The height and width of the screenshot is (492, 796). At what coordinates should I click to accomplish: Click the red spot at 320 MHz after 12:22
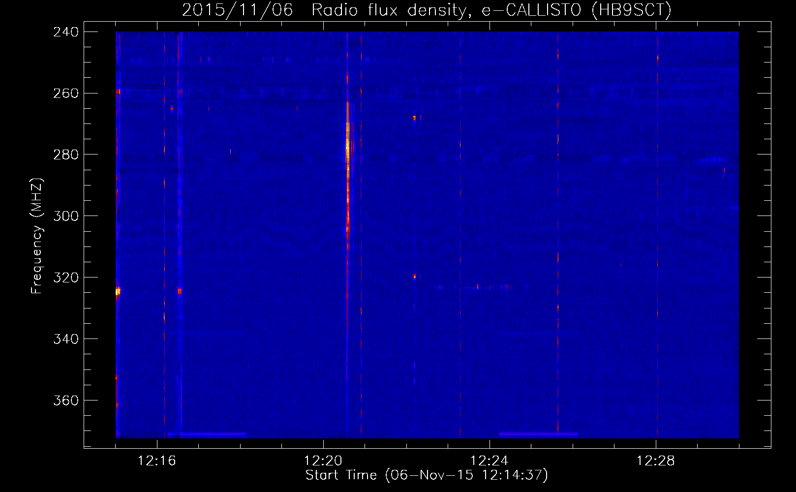tap(415, 277)
